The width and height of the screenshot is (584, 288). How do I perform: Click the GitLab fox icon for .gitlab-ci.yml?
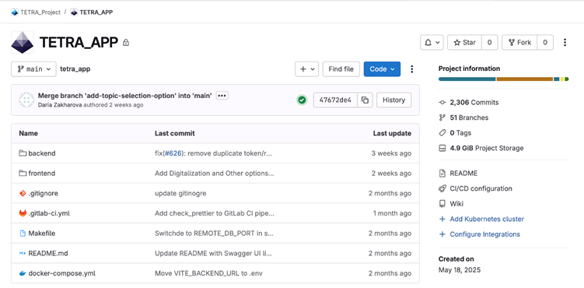23,213
